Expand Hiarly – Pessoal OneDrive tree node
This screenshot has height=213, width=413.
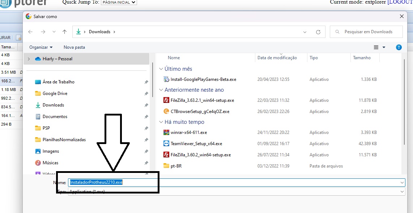[x=29, y=59]
